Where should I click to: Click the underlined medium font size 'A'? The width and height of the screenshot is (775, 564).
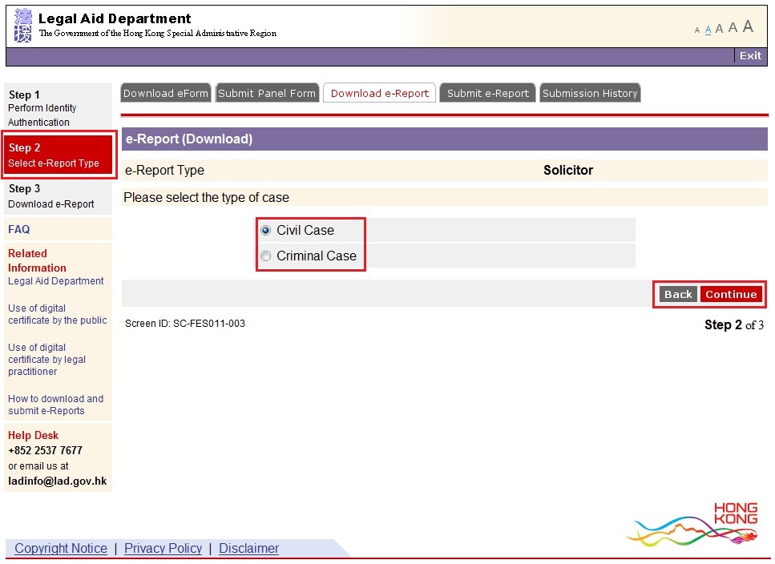[708, 29]
